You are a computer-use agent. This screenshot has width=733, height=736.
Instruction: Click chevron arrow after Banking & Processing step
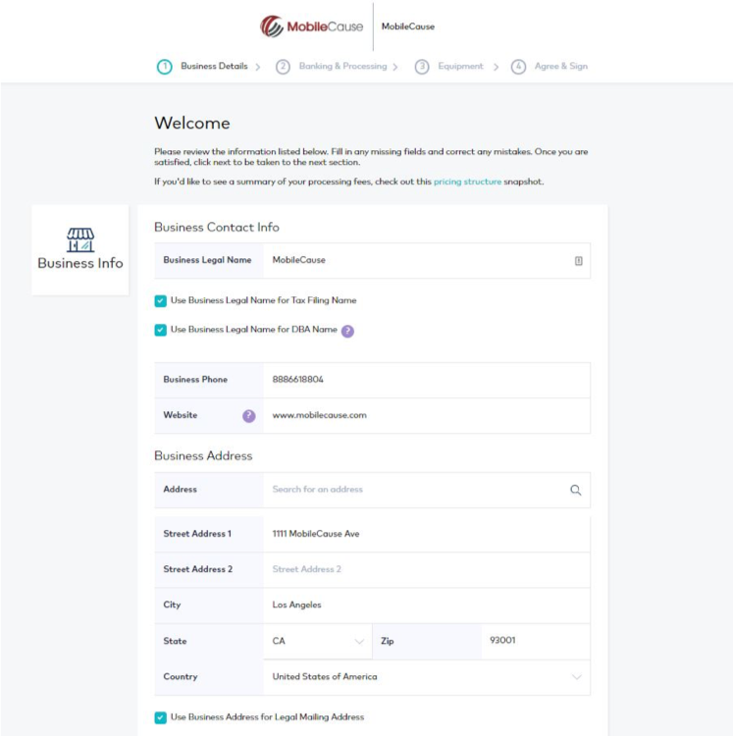point(395,67)
